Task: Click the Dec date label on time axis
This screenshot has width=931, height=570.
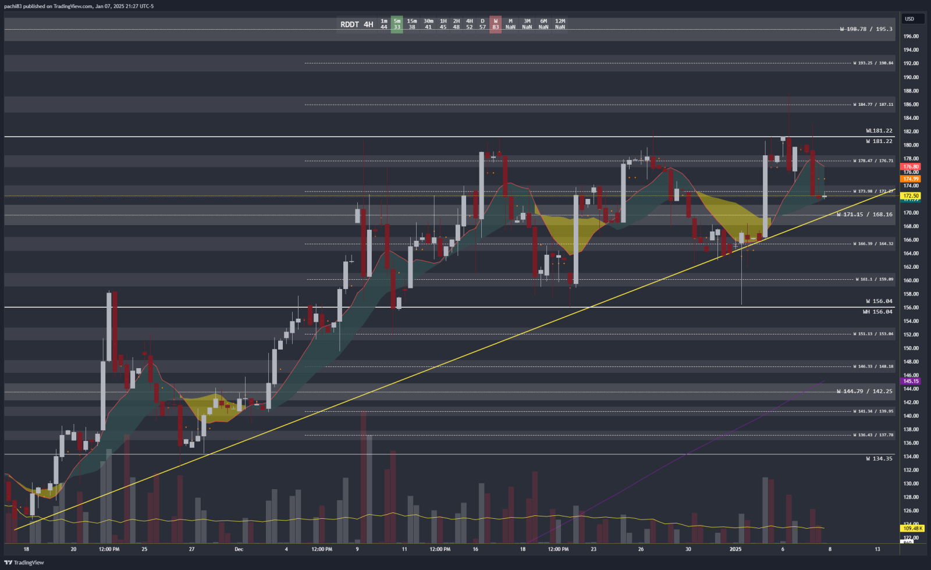Action: point(239,549)
